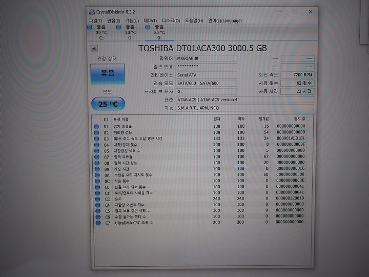
Task: Click the drive letter field G:
Action: (x=206, y=91)
